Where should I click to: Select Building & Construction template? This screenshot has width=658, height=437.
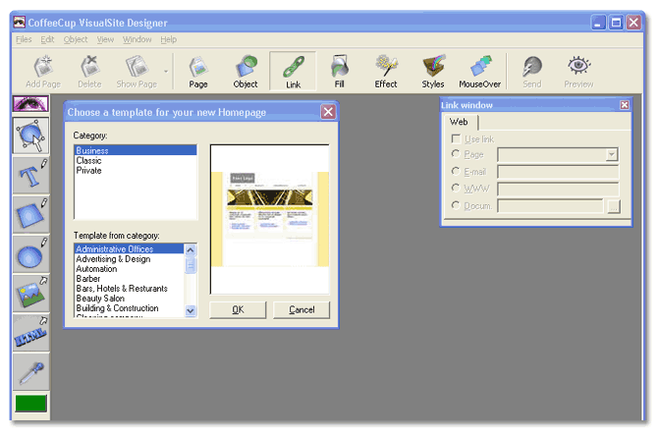coord(130,308)
